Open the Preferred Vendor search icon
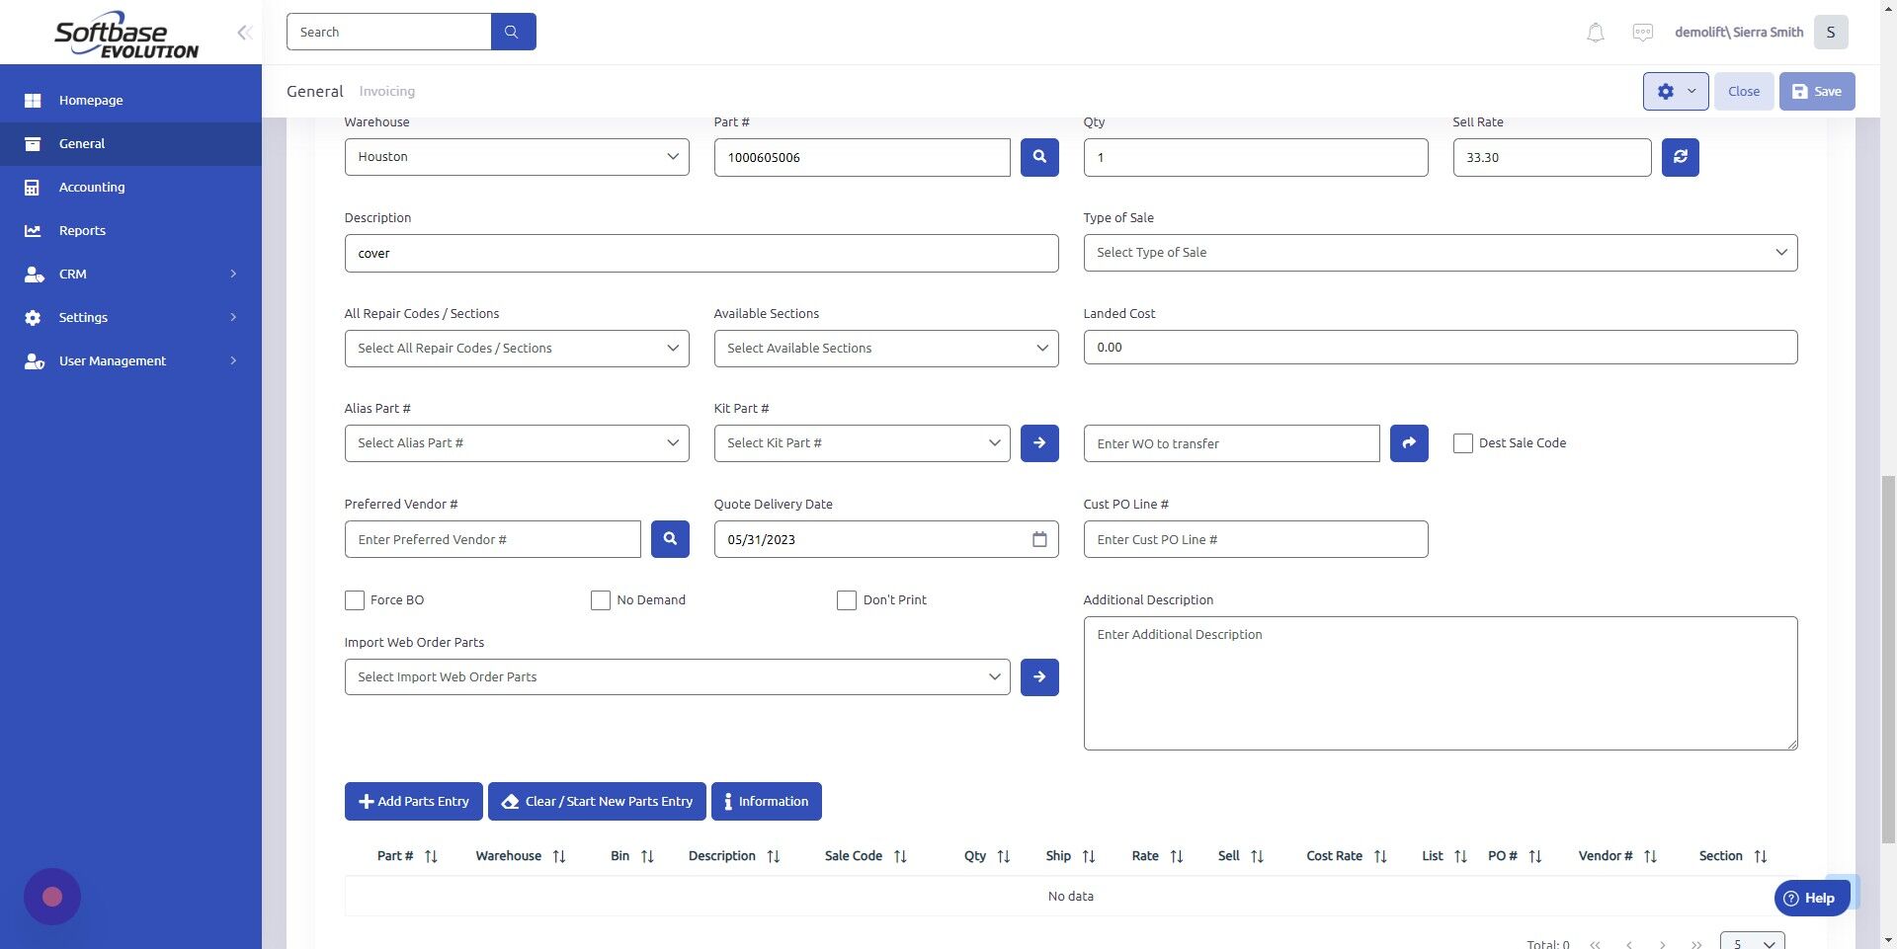Viewport: 1897px width, 949px height. (669, 539)
